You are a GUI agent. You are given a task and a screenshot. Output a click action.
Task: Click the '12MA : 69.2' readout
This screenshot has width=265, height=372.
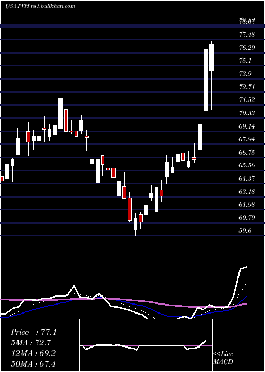coord(33,353)
